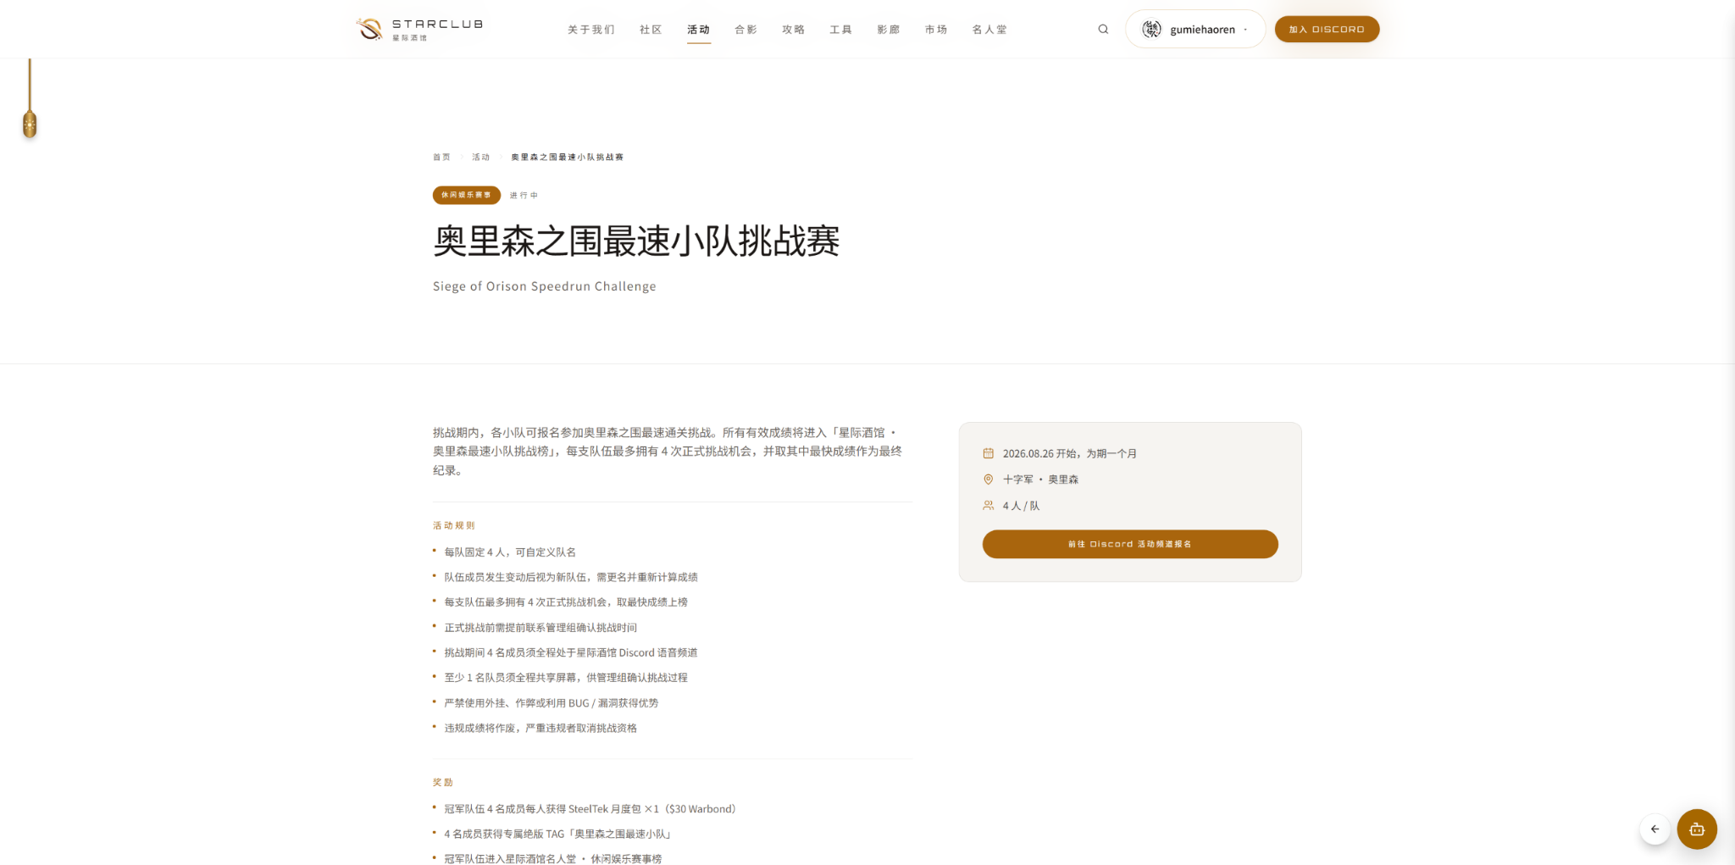The width and height of the screenshot is (1735, 865).
Task: Open the 影廊 menu item
Action: tap(888, 30)
